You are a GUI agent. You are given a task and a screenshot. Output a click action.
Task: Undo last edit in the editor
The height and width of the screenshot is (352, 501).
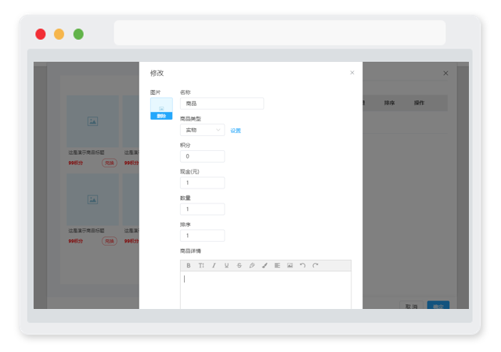[x=303, y=265]
